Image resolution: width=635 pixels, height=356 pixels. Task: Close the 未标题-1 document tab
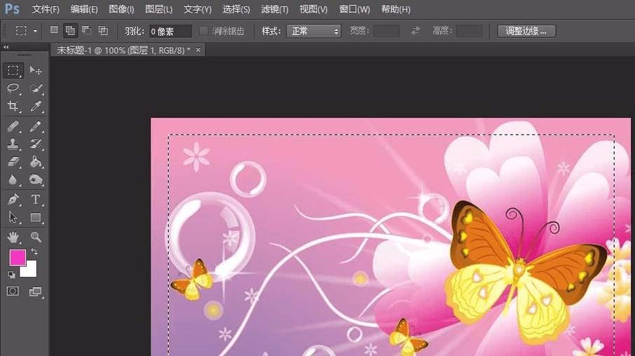coord(198,50)
